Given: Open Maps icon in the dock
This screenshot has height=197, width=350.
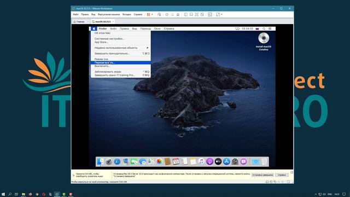Looking at the screenshot, I should coord(151,161).
